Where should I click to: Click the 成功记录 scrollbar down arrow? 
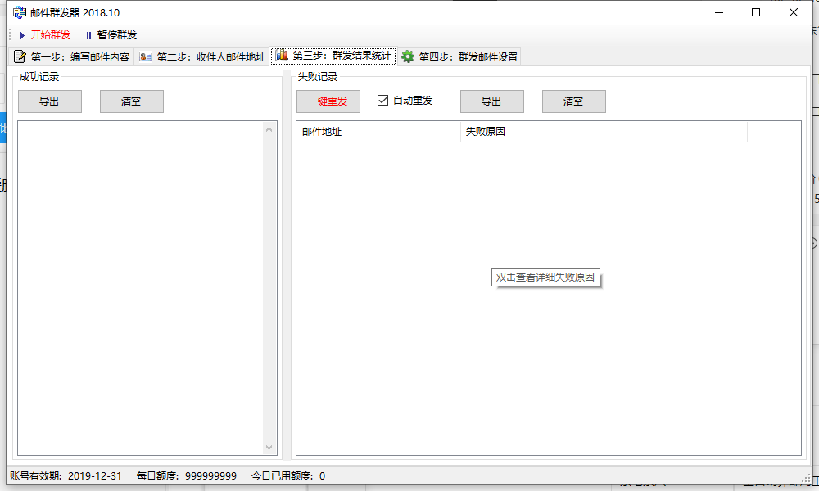pyautogui.click(x=269, y=448)
